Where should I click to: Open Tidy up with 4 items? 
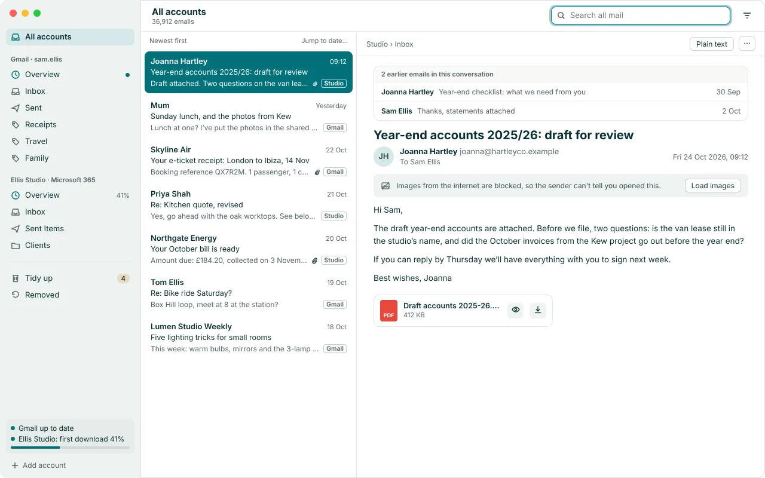71,278
